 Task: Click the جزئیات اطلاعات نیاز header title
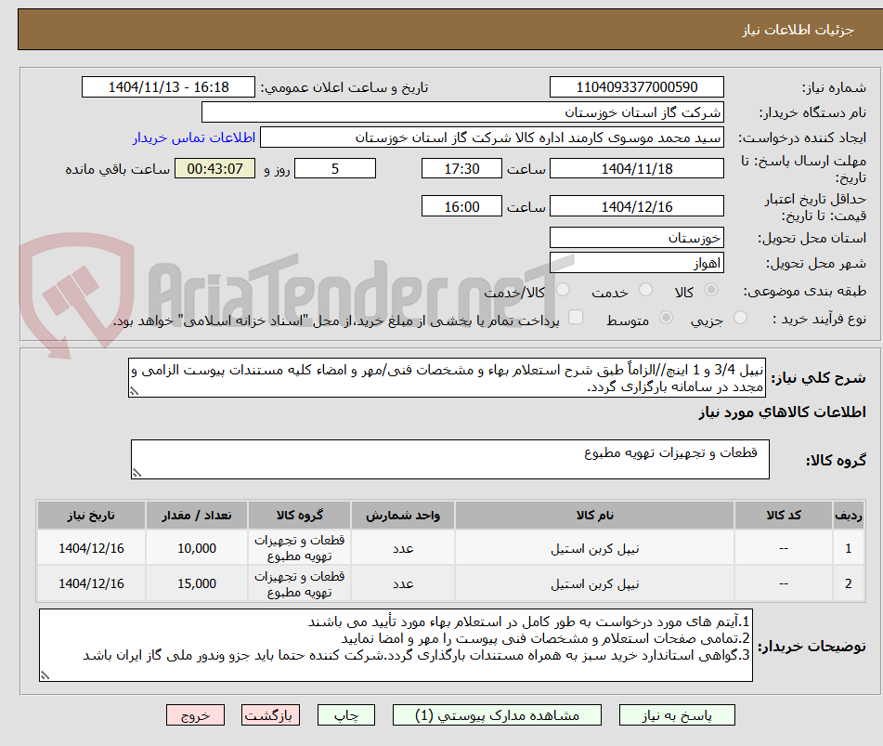pyautogui.click(x=798, y=30)
